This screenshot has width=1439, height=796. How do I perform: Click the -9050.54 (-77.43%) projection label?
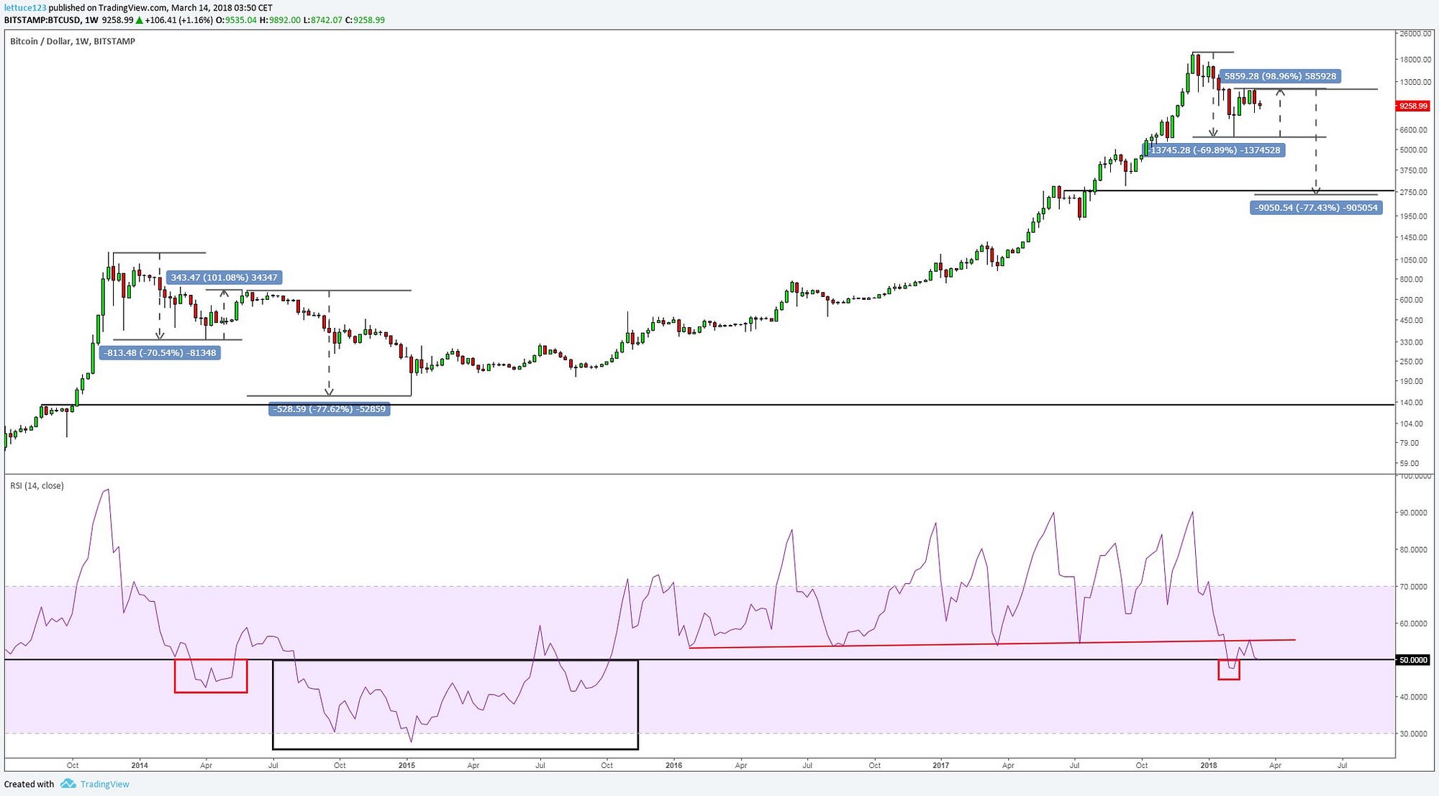[1316, 208]
